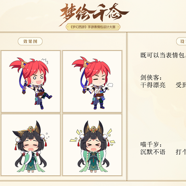The width and height of the screenshot is (186, 186).
Task: Click the 干得漂亮 emote caption
Action: 153,85
